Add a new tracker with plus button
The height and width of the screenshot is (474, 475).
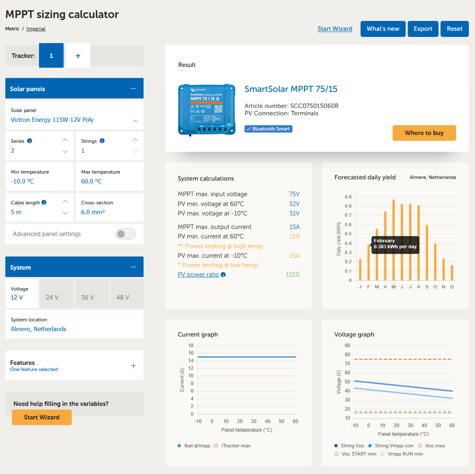(78, 55)
